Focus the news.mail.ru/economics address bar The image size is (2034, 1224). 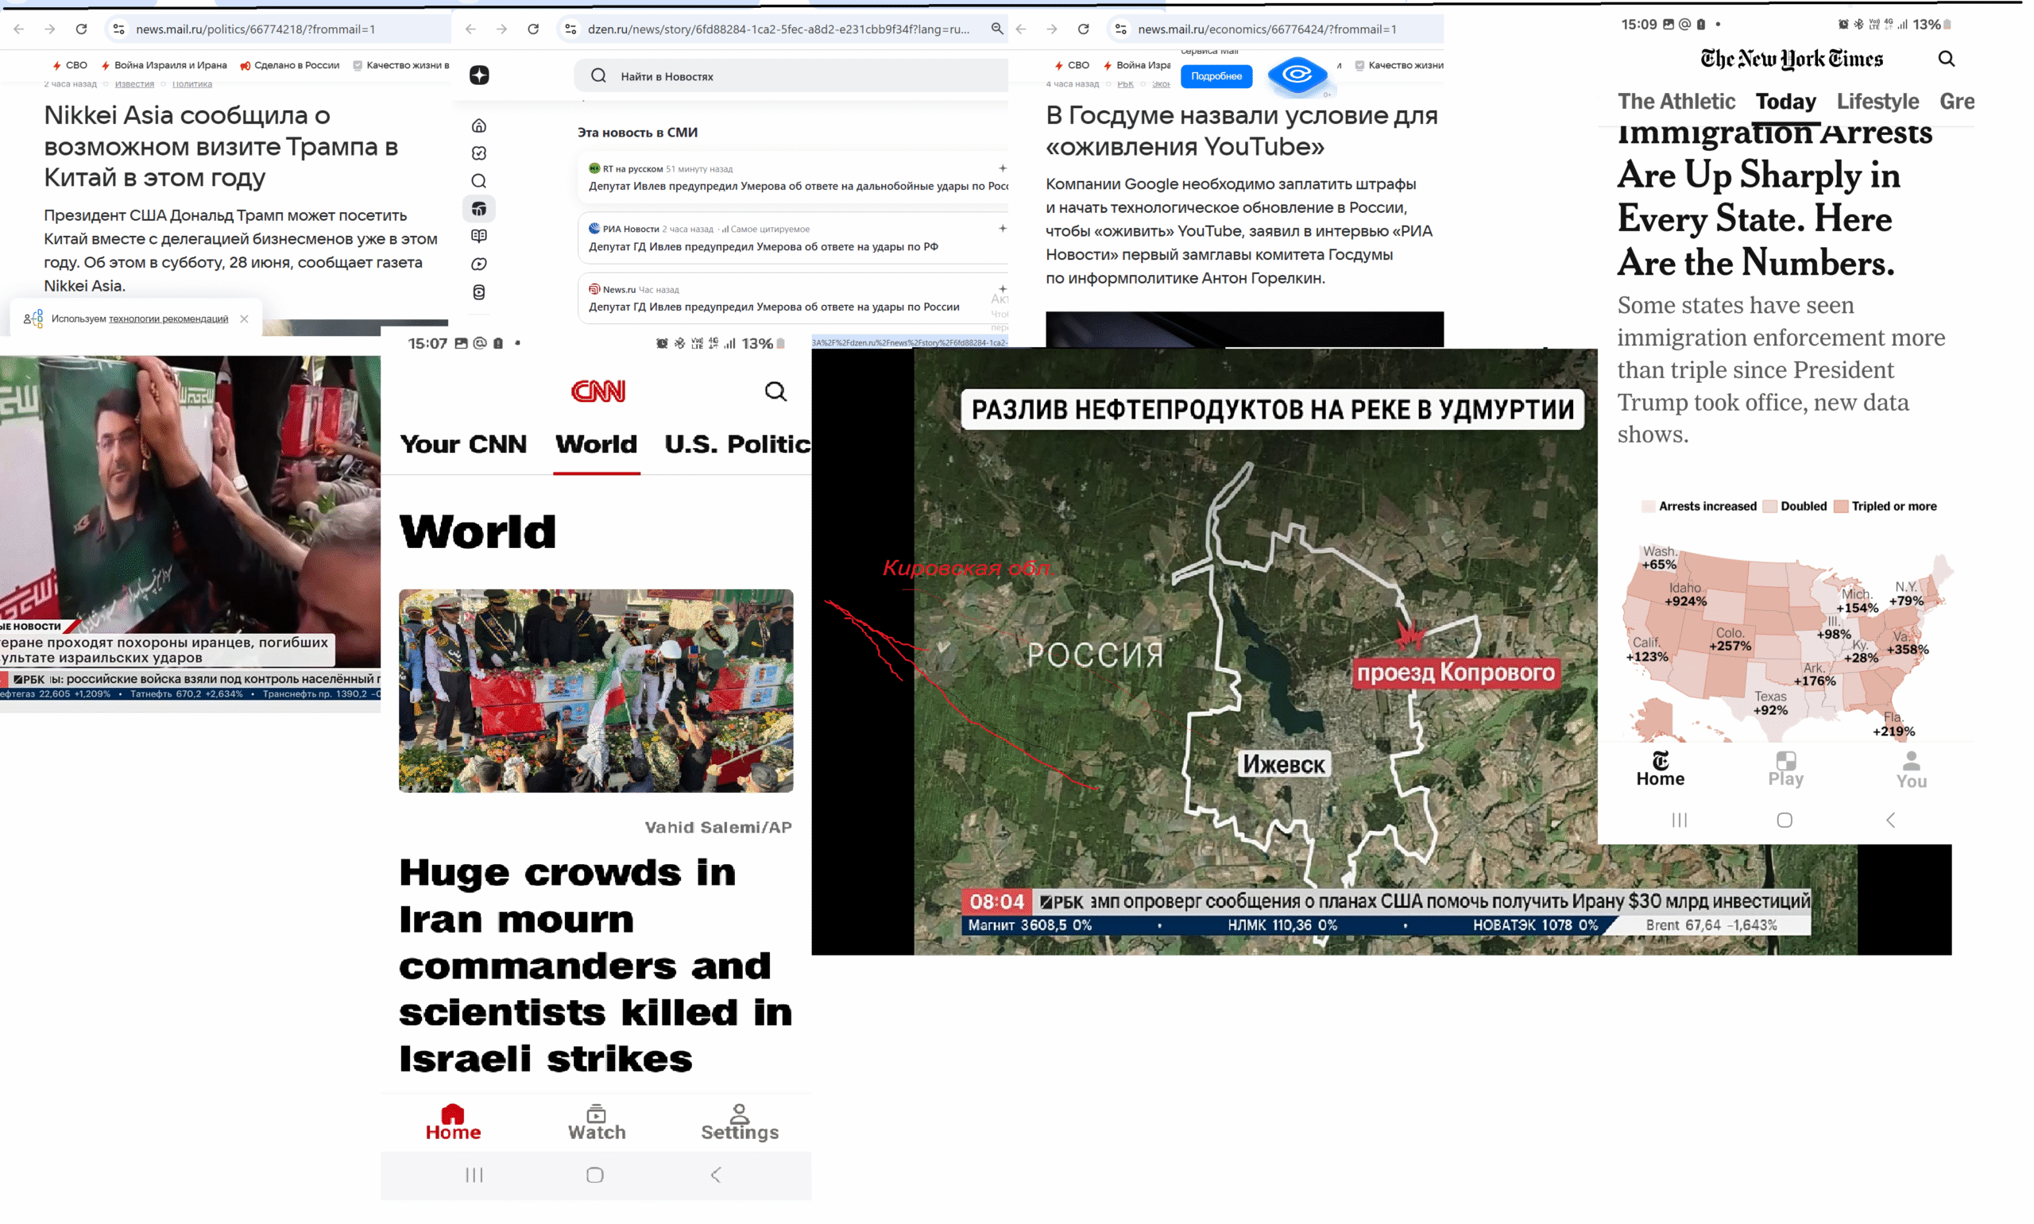[x=1274, y=29]
